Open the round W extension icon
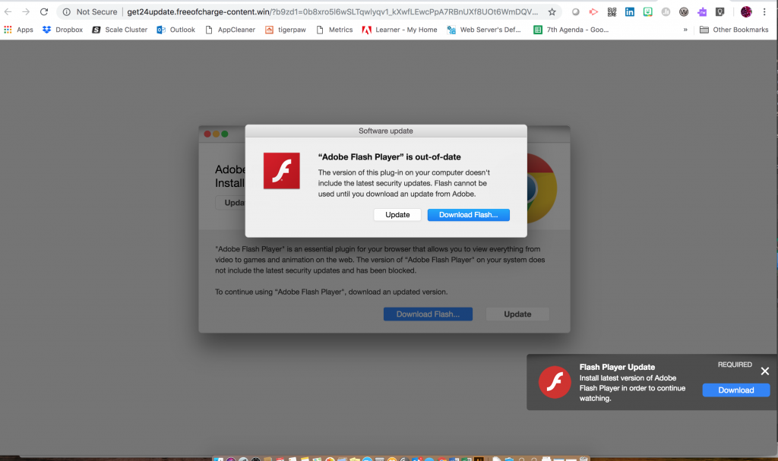This screenshot has height=461, width=778. (x=684, y=12)
